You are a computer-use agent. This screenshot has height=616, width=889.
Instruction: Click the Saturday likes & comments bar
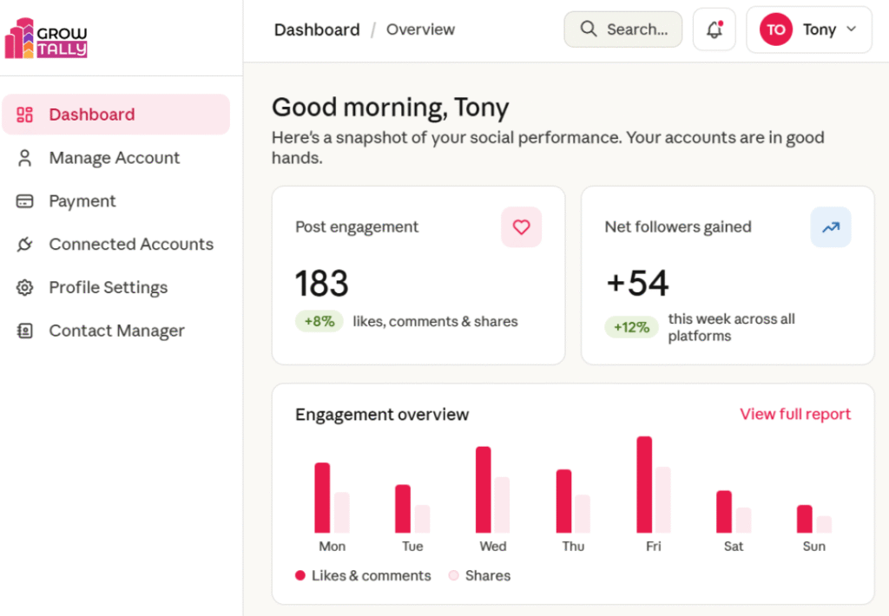pyautogui.click(x=724, y=512)
